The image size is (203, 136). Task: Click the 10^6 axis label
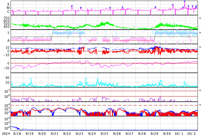[7, 97]
